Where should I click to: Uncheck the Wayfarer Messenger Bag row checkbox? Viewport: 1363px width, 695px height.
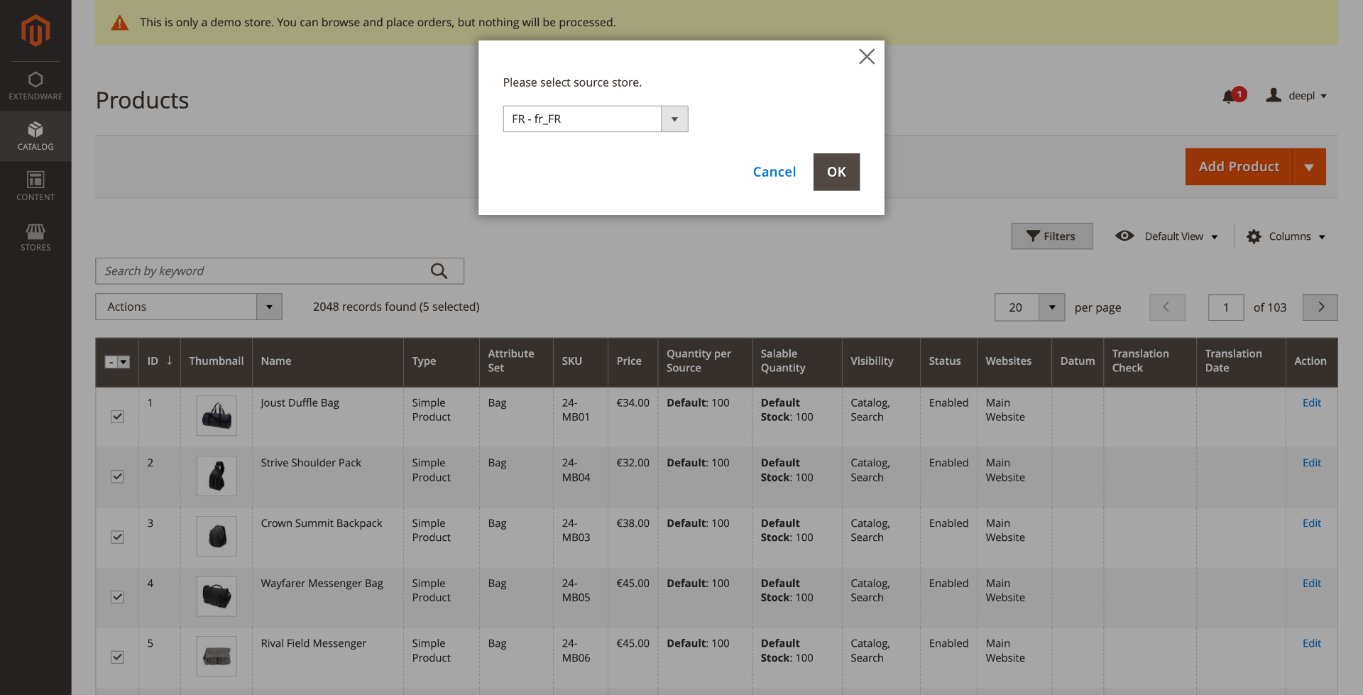(117, 597)
